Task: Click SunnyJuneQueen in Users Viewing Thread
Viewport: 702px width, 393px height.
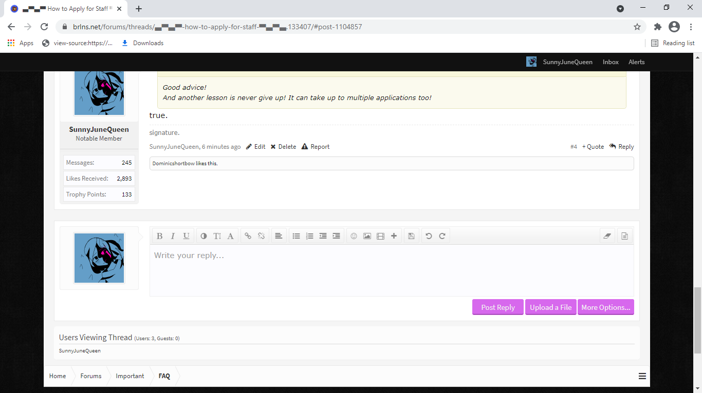Action: [80, 351]
